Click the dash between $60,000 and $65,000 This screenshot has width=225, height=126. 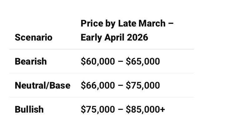[x=120, y=61]
